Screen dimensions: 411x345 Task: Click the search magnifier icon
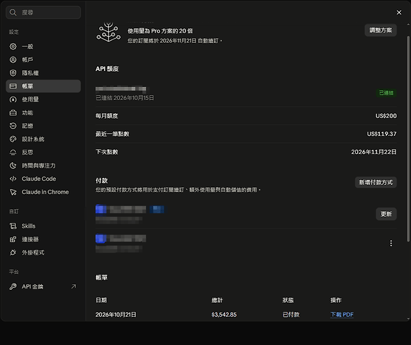pos(13,12)
